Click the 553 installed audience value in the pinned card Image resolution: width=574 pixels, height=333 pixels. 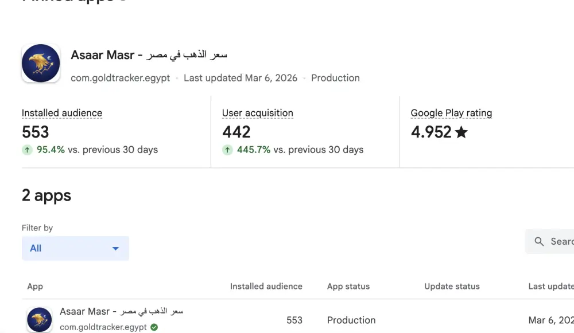pos(35,132)
